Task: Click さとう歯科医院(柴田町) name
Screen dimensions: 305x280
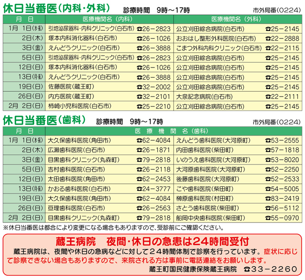Action: [x=208, y=208]
